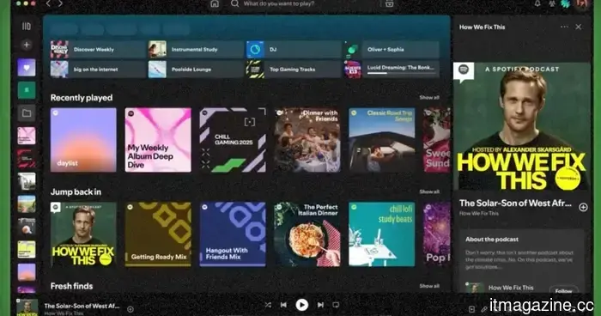
Task: Click the Play button in bottom bar
Action: click(302, 305)
